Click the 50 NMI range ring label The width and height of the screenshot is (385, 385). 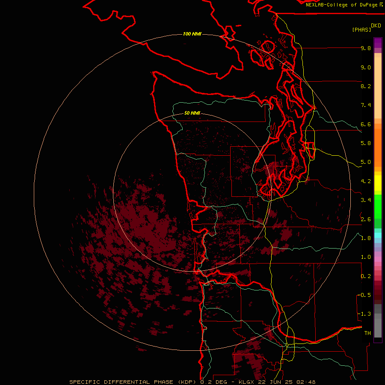coord(192,113)
